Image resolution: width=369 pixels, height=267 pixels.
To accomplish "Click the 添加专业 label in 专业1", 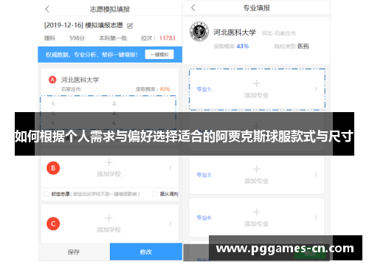I will click(x=256, y=95).
